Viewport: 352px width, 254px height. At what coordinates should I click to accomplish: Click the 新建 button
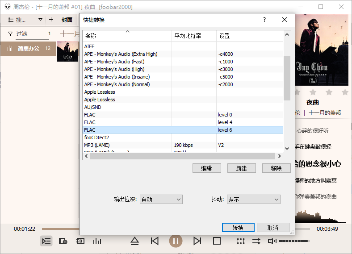(242, 168)
